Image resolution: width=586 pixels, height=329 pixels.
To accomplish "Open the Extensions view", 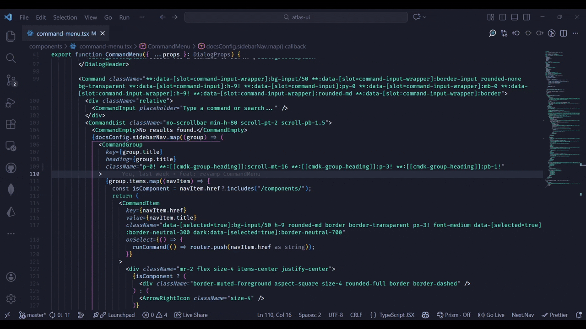I will pyautogui.click(x=11, y=124).
